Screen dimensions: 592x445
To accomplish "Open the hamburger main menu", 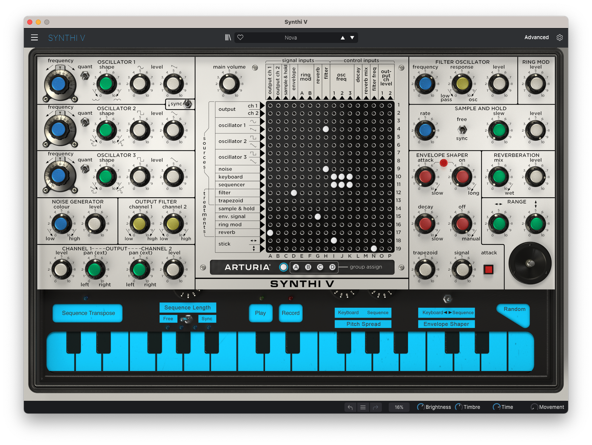I will 34,37.
